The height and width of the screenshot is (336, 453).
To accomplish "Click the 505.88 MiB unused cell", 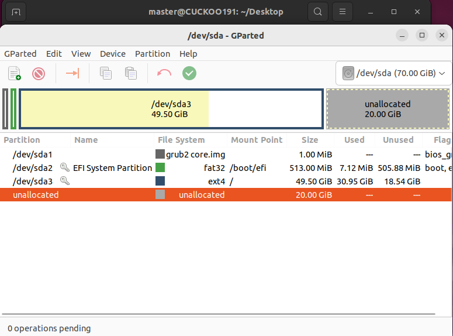I will 399,168.
